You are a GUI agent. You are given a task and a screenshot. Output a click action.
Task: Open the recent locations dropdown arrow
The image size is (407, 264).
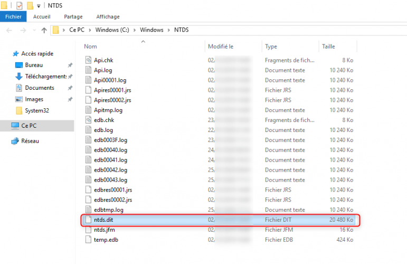tap(34, 31)
